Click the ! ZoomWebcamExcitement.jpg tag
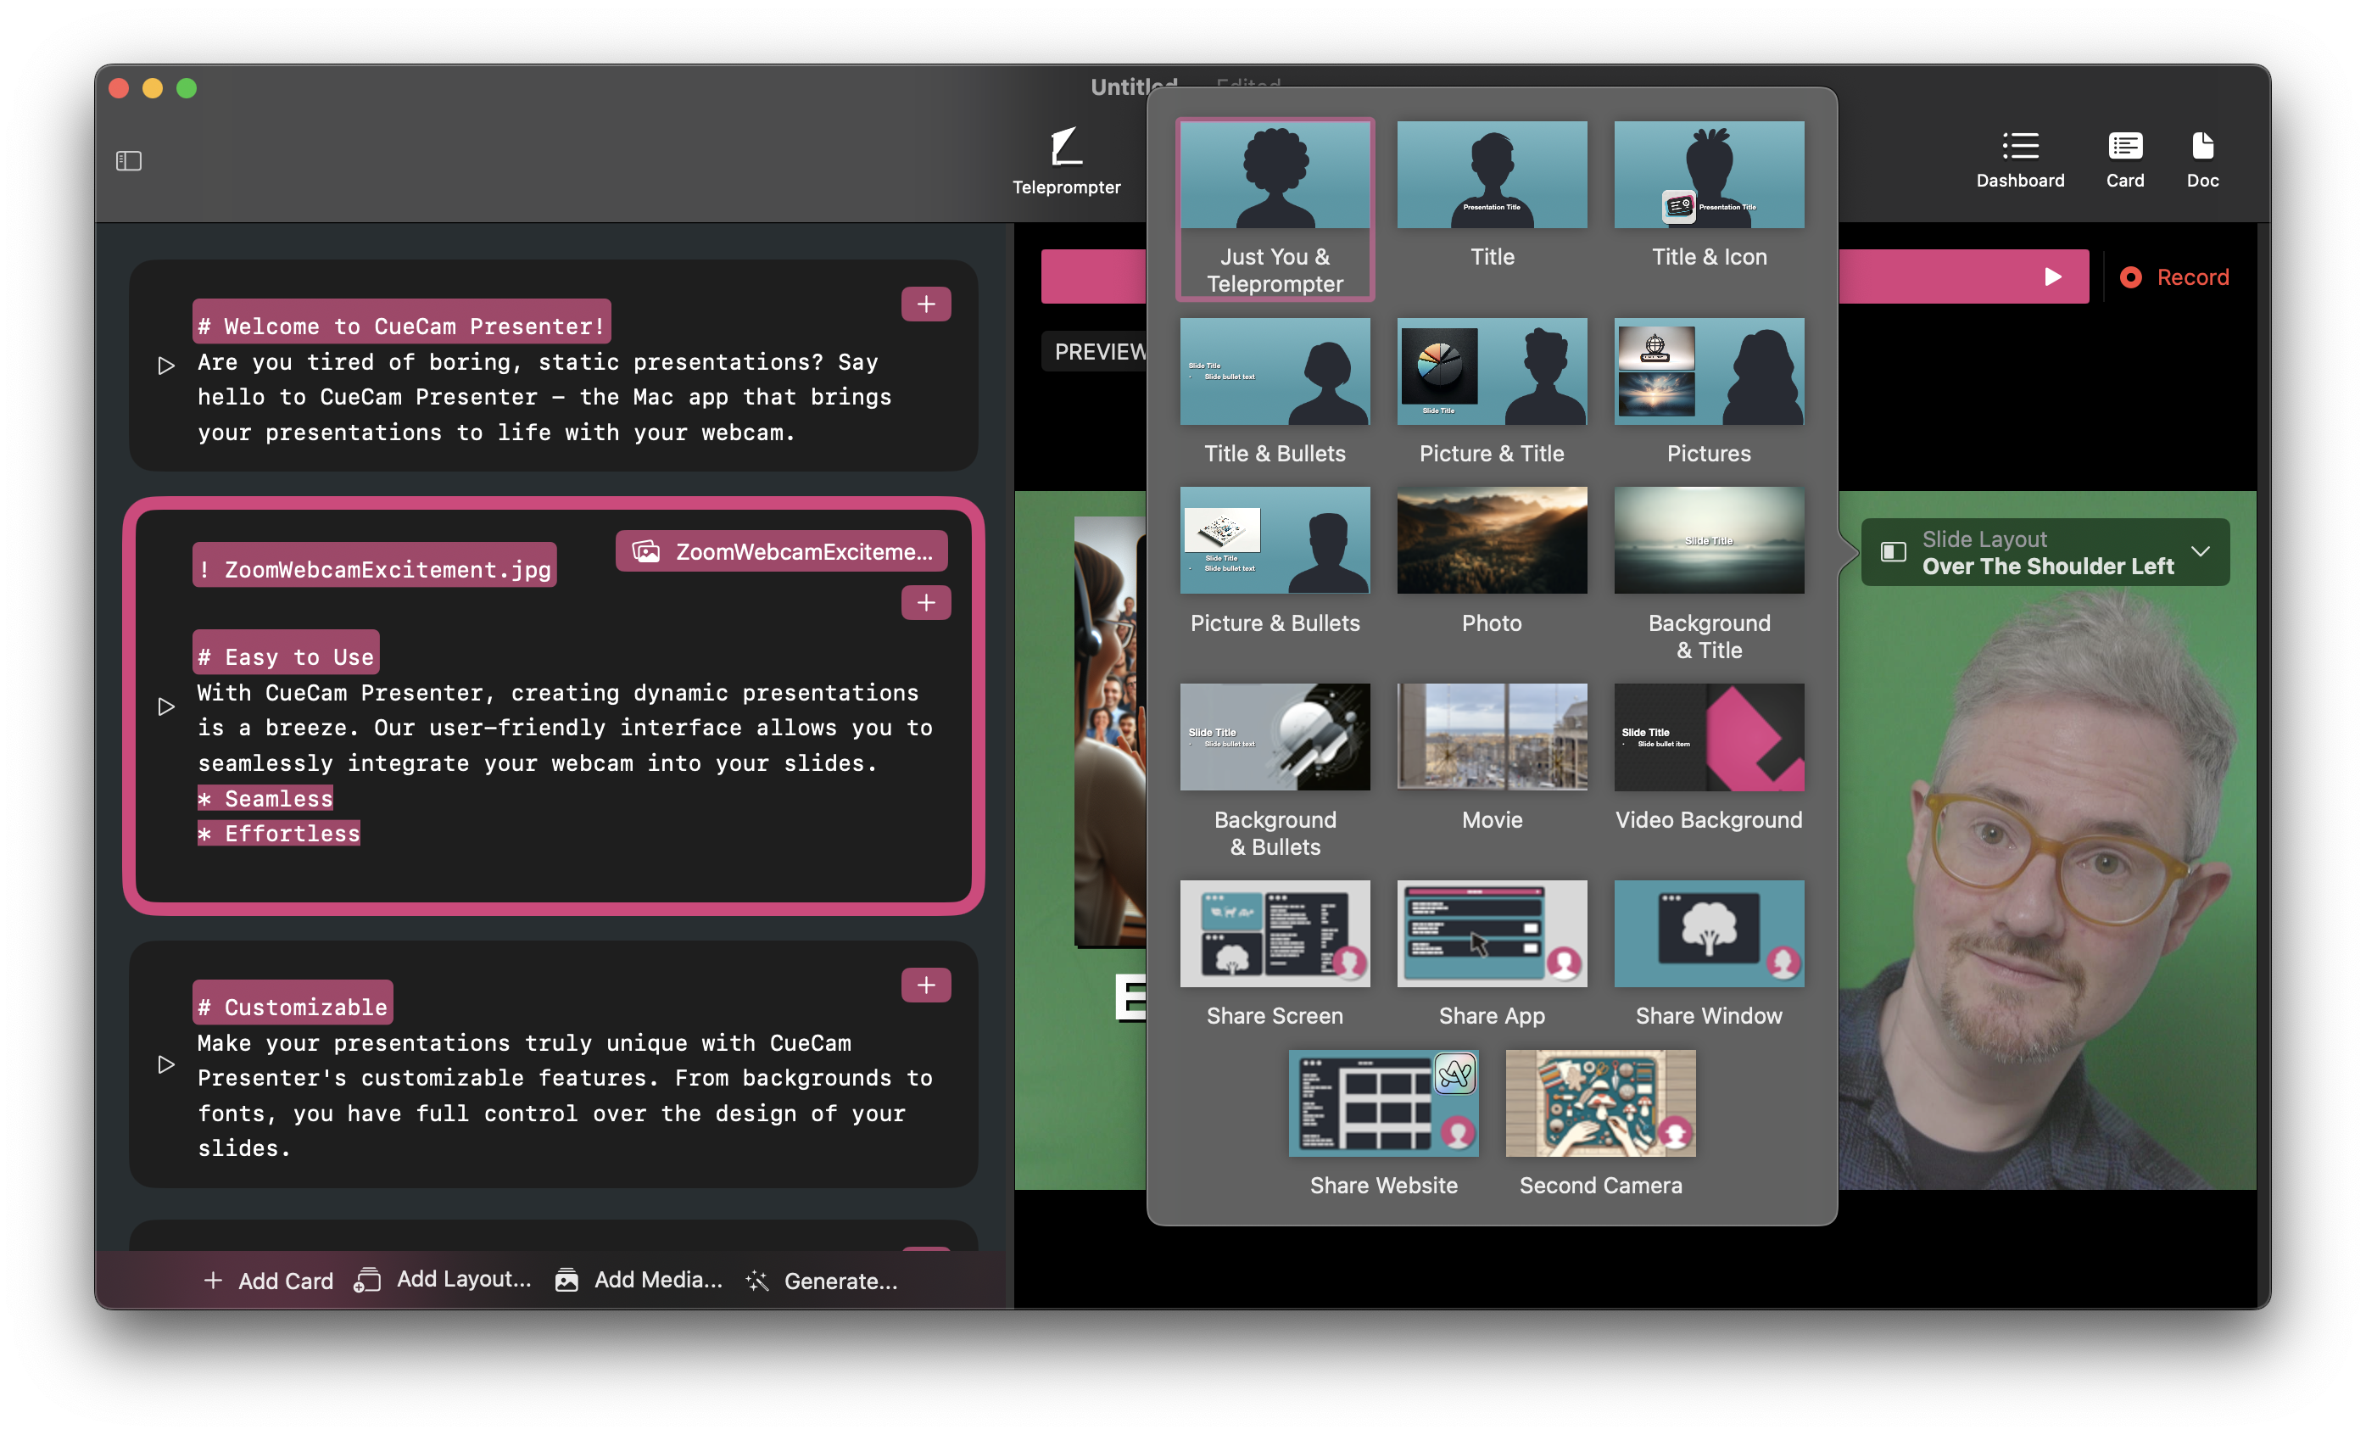 click(375, 567)
